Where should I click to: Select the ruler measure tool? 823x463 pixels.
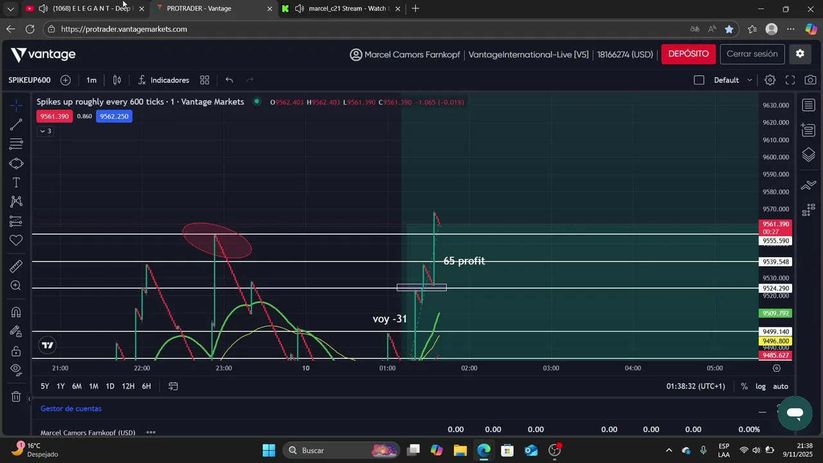coord(16,266)
